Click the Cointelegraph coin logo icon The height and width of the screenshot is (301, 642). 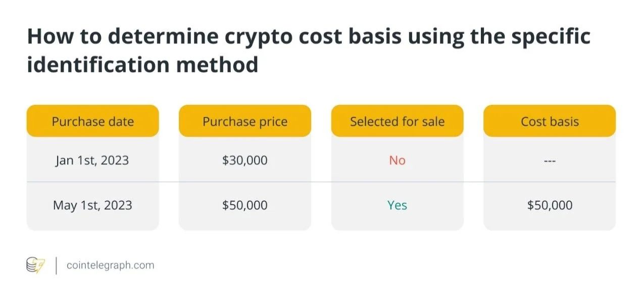click(35, 265)
